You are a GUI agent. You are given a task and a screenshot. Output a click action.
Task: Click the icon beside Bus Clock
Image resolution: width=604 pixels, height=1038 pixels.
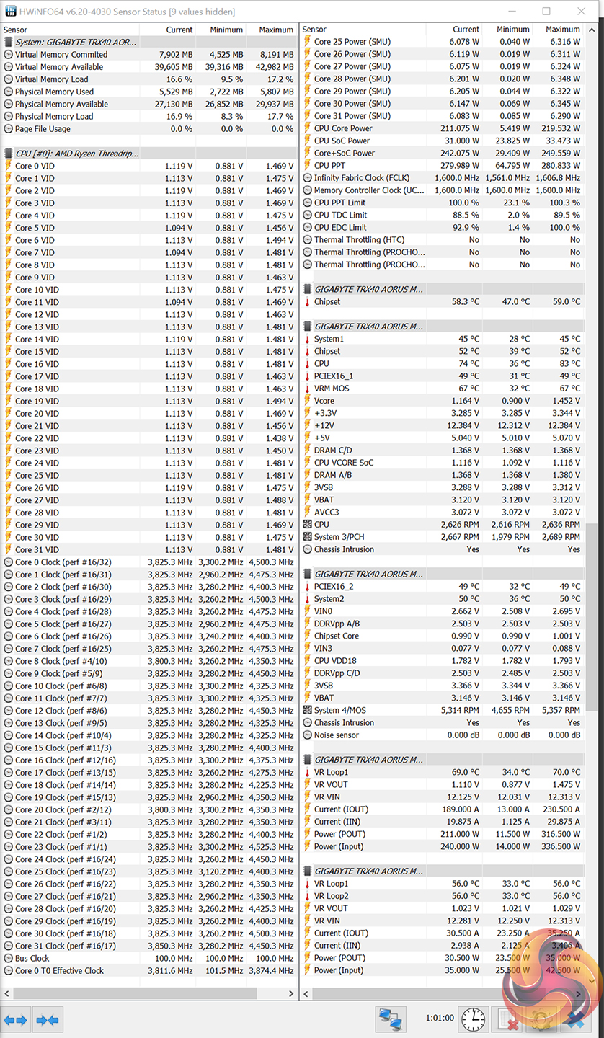tap(9, 958)
